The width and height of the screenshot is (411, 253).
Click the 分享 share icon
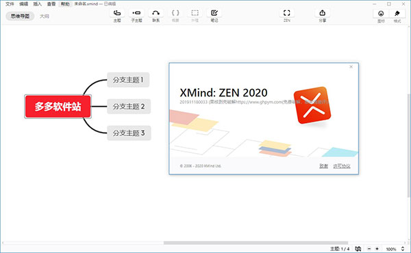pyautogui.click(x=322, y=13)
